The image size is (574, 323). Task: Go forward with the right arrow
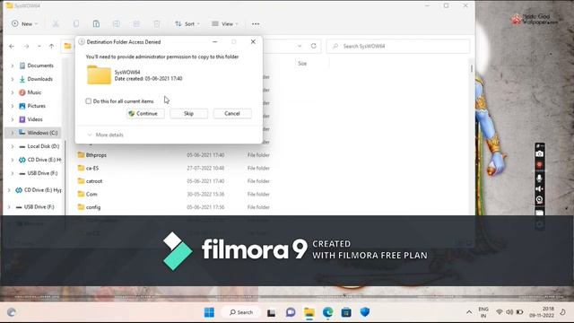[26, 46]
